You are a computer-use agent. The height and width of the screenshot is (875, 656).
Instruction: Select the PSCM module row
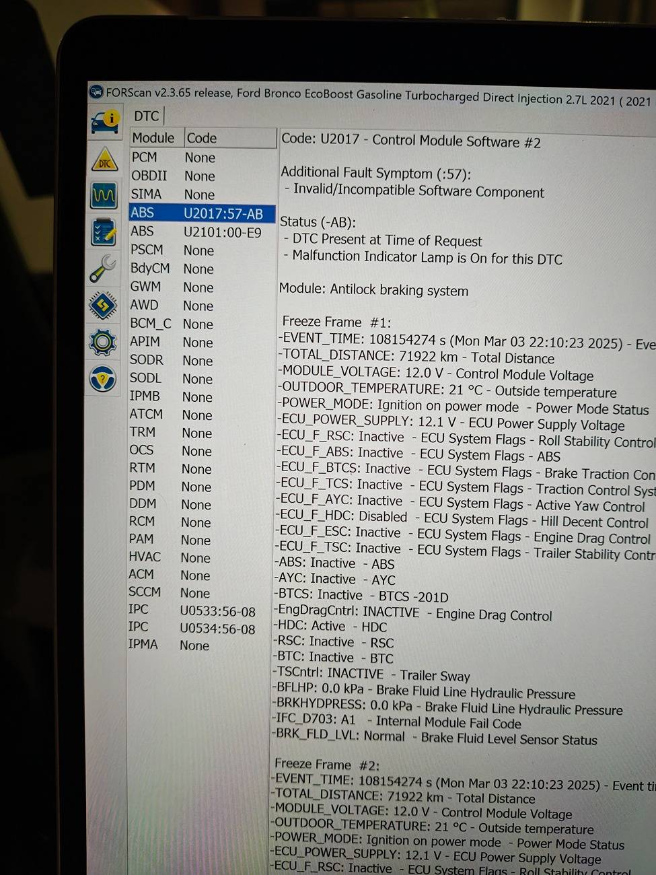(202, 250)
